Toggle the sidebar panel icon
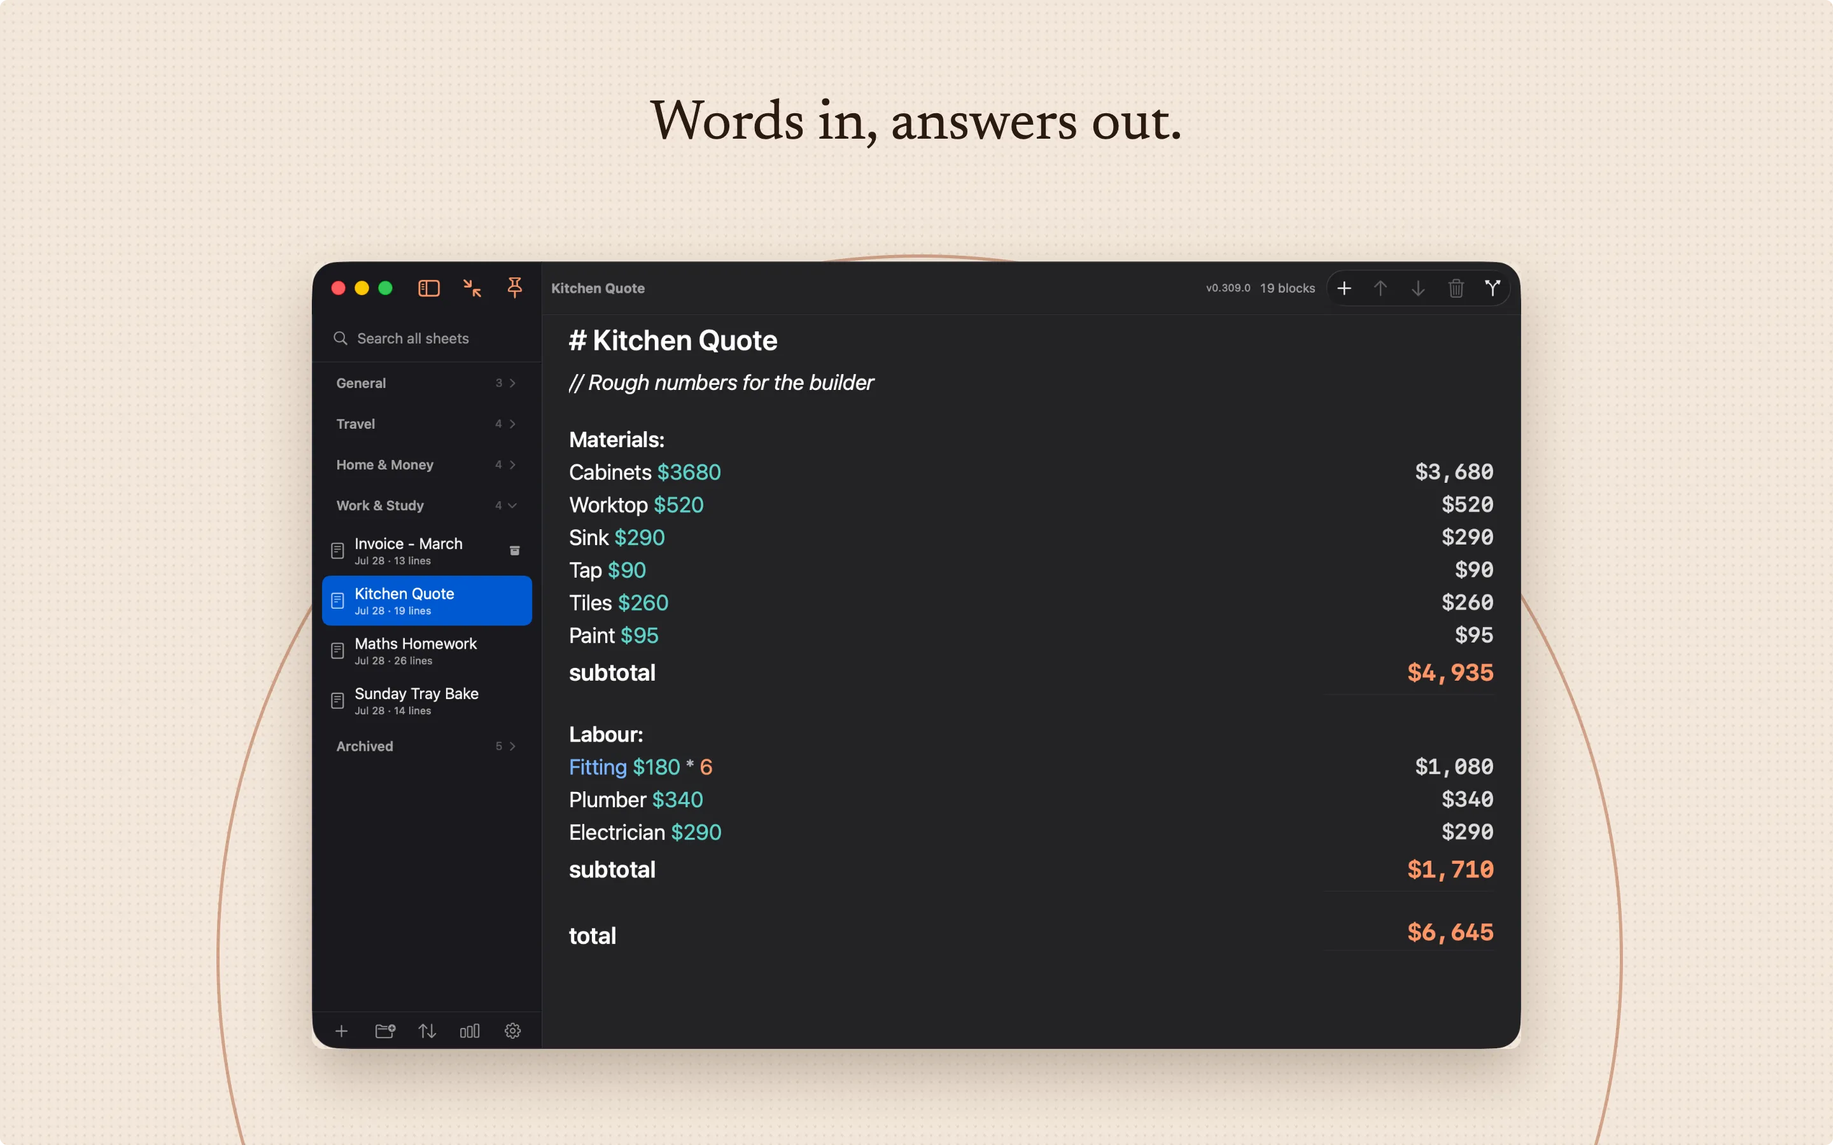Image resolution: width=1833 pixels, height=1145 pixels. (x=429, y=288)
